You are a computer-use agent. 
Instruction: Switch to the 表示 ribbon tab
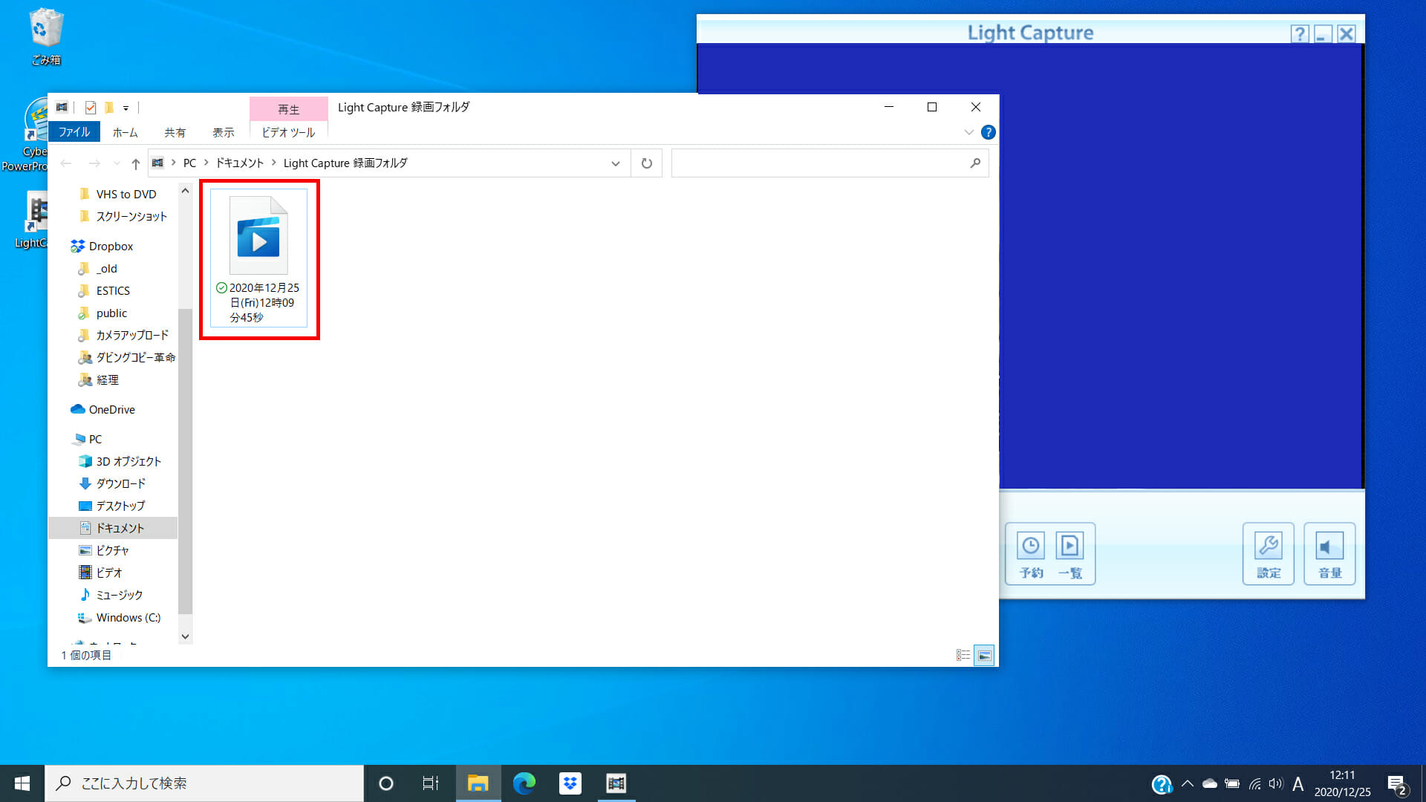pyautogui.click(x=223, y=132)
